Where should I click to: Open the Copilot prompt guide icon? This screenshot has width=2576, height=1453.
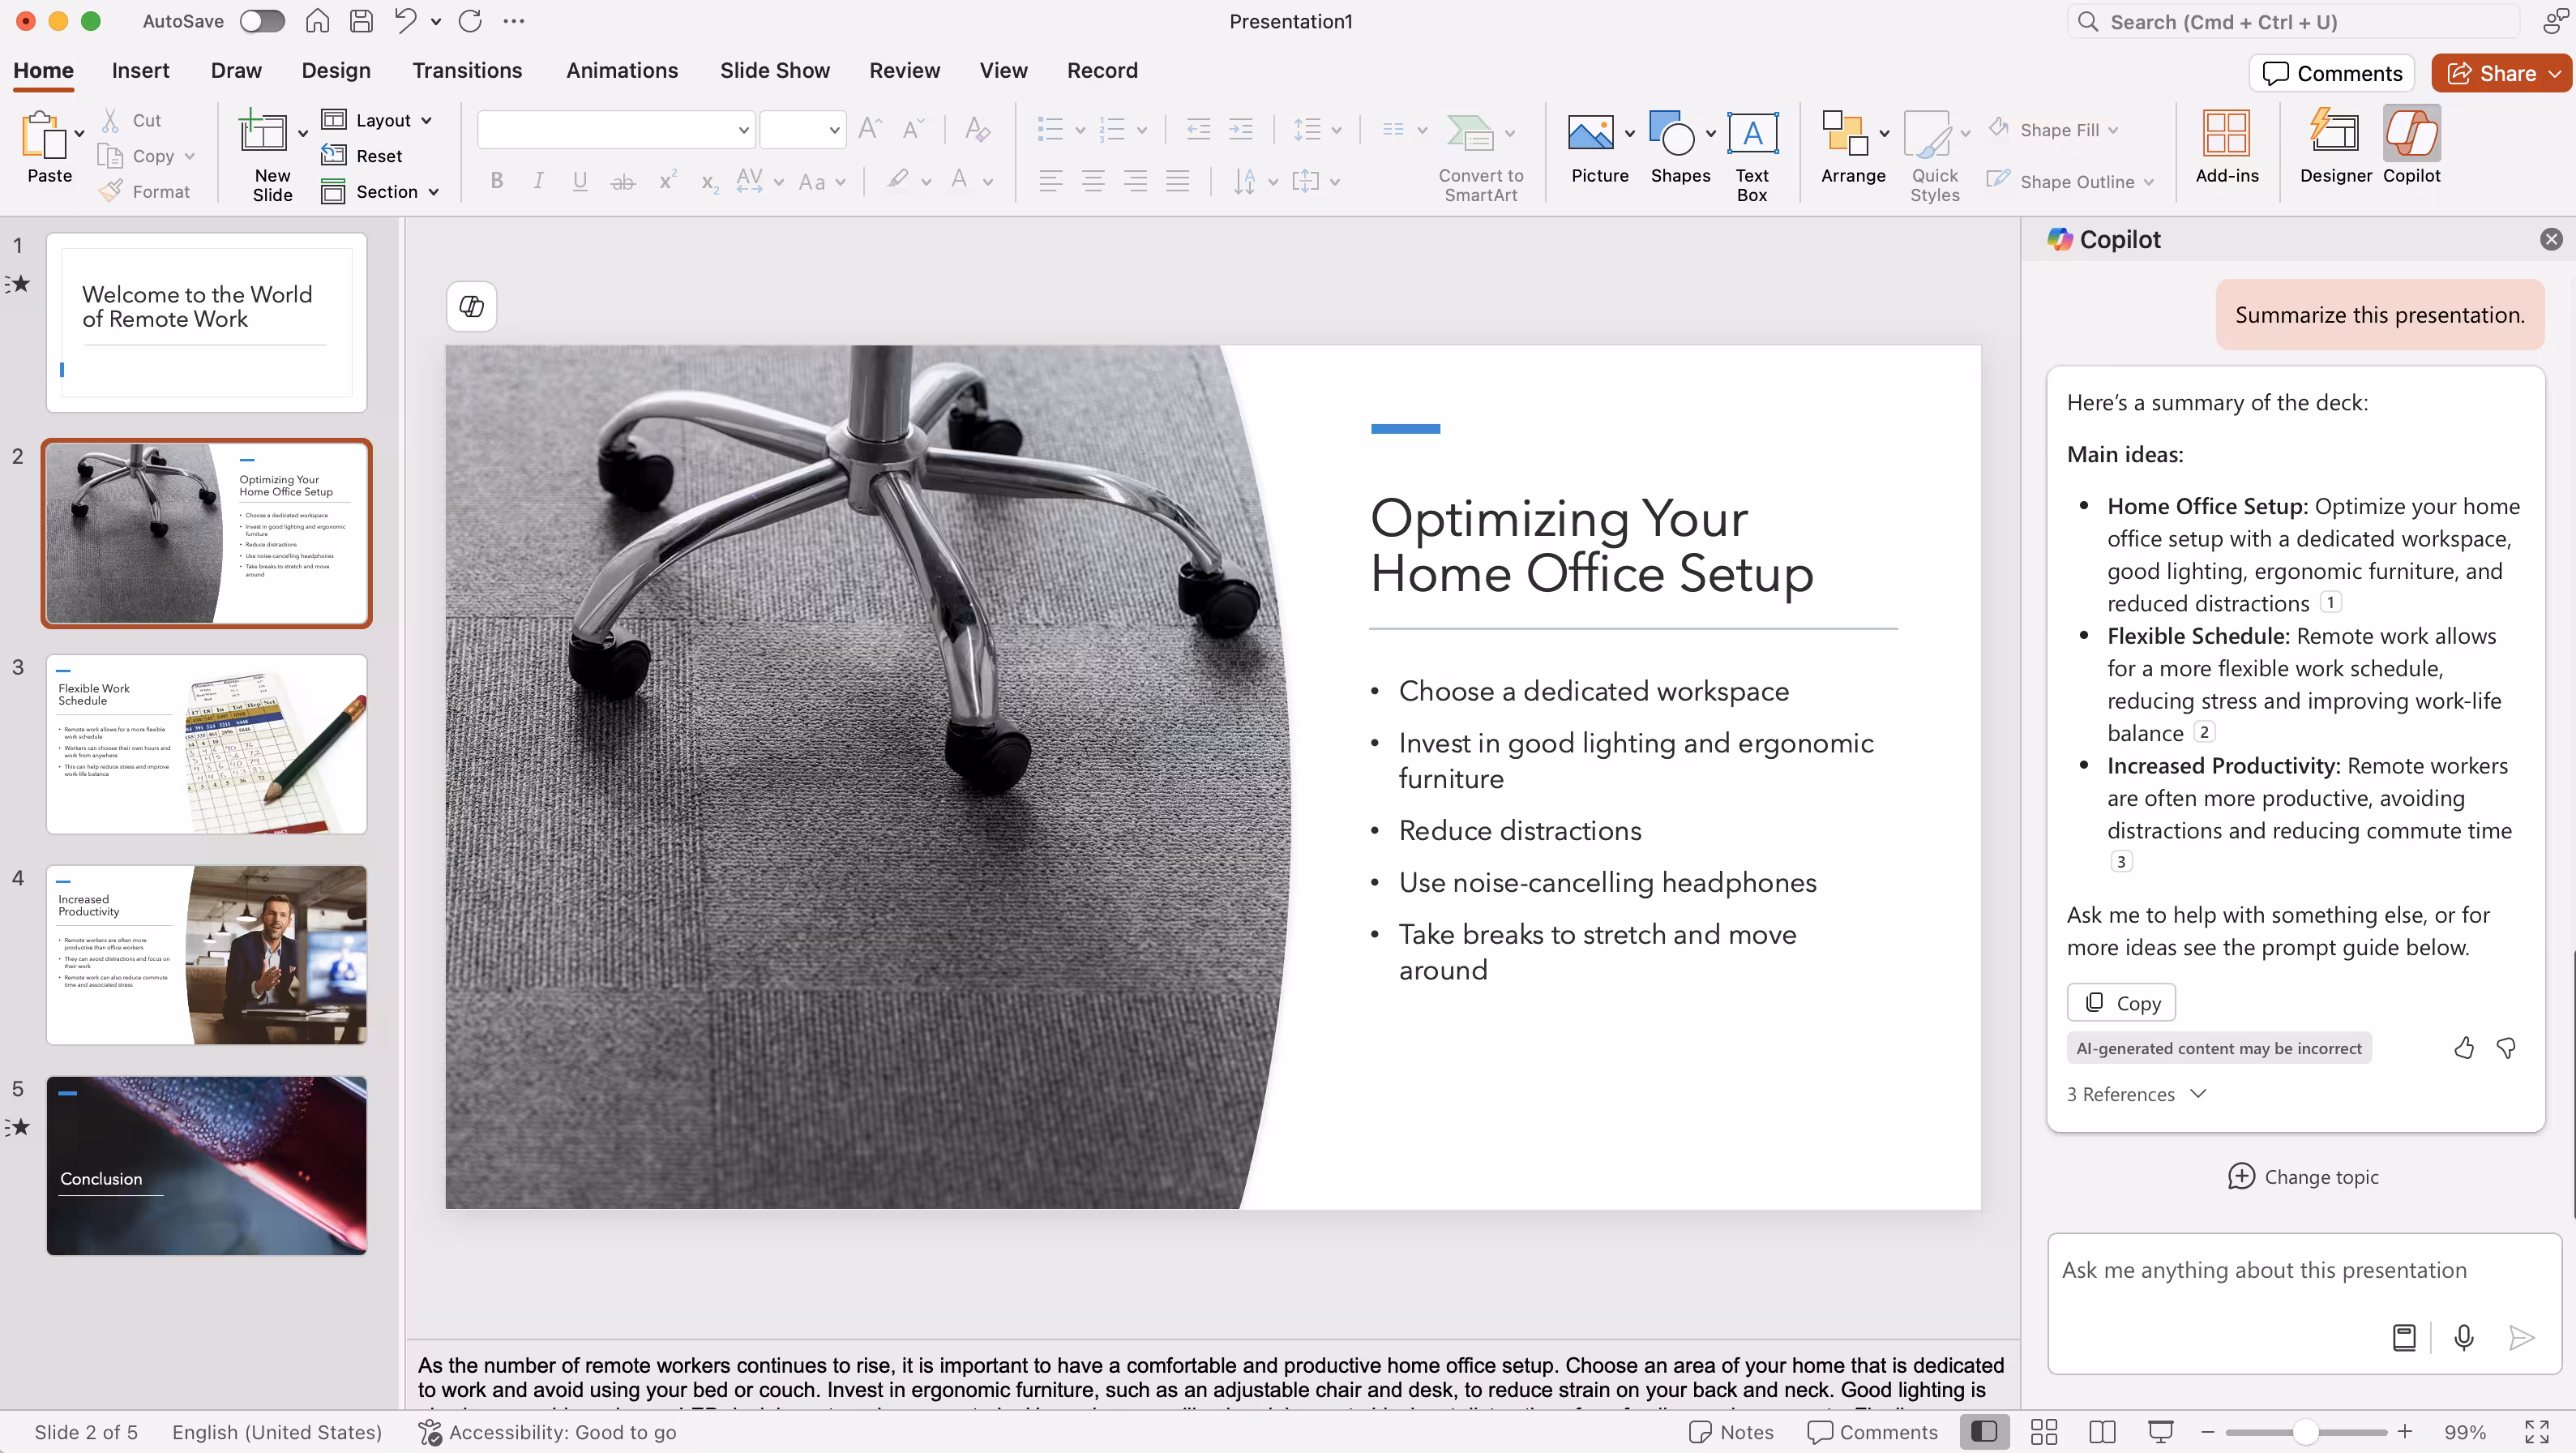[2404, 1337]
